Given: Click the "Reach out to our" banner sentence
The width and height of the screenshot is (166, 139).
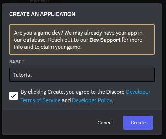Looking at the screenshot, I should coord(68,40).
